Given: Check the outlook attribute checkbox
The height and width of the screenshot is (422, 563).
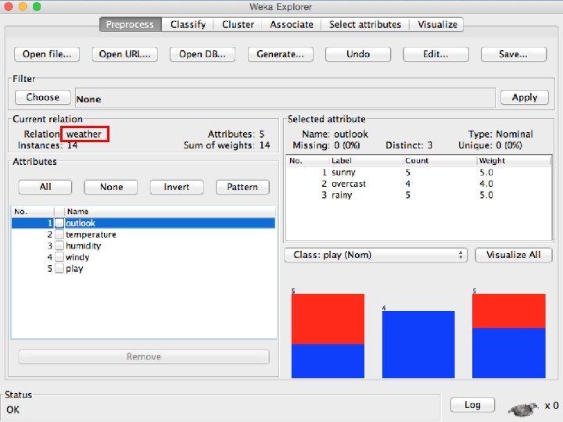Looking at the screenshot, I should coord(59,223).
